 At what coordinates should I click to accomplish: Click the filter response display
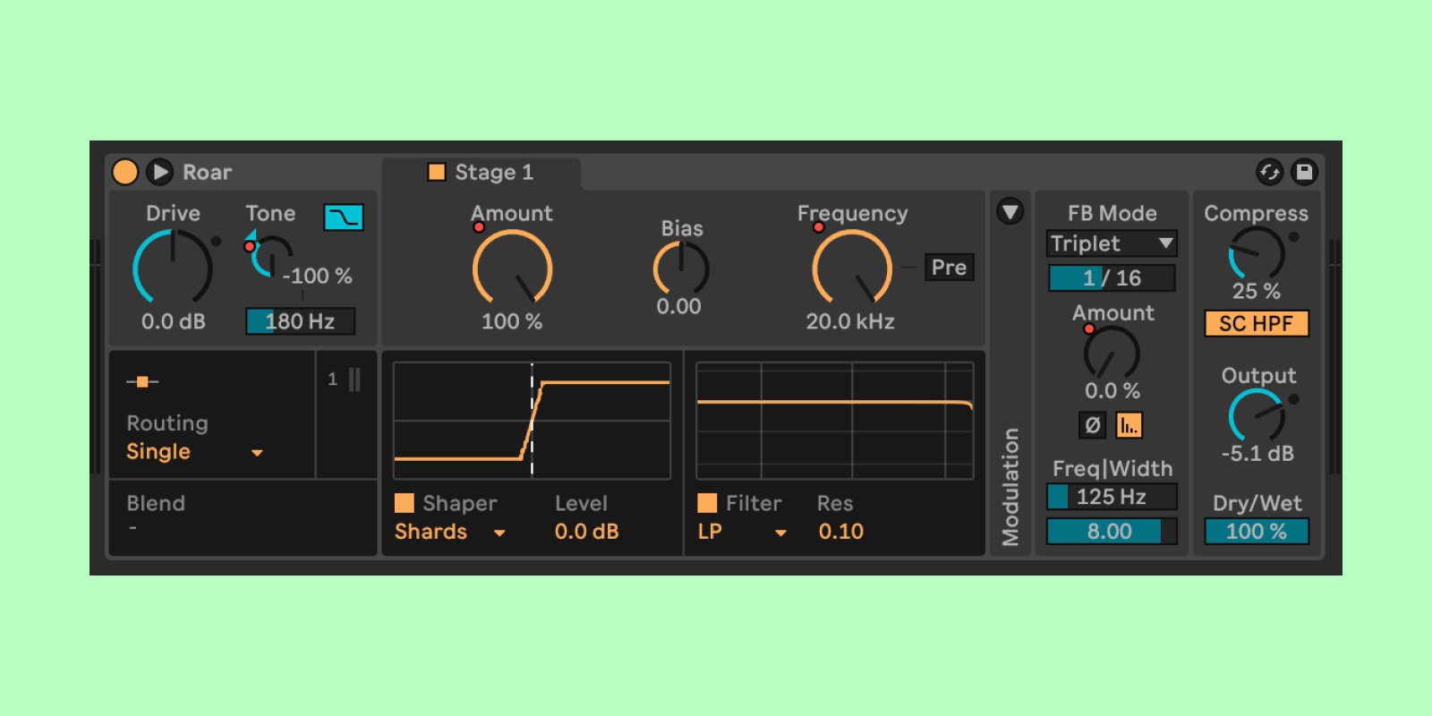(835, 421)
